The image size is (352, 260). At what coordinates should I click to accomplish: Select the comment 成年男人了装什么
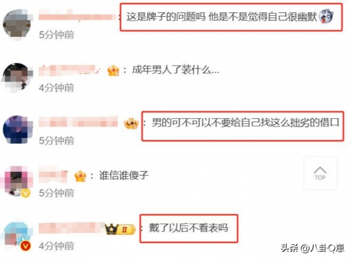click(x=175, y=70)
